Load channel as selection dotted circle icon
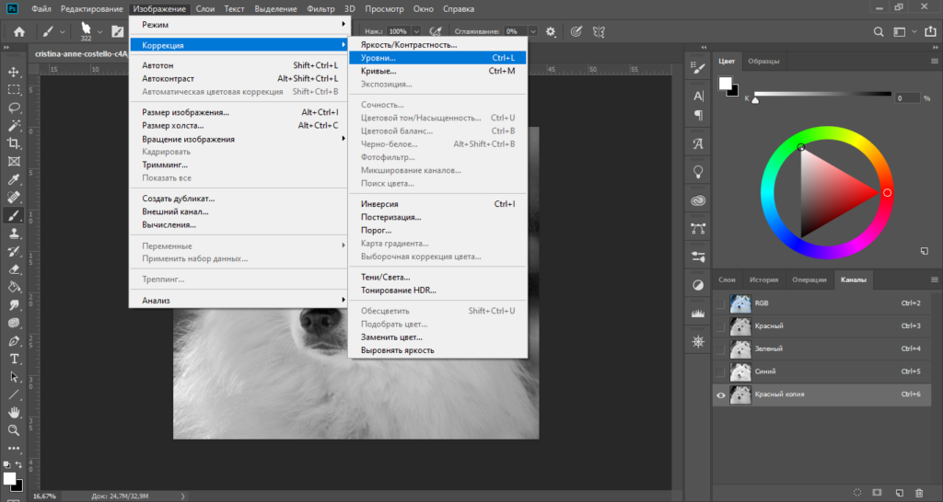 click(857, 493)
